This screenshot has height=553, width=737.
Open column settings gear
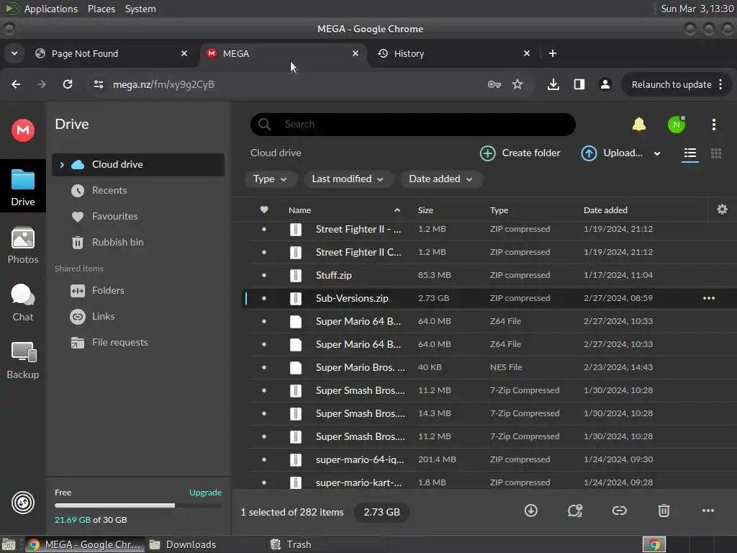tap(722, 210)
